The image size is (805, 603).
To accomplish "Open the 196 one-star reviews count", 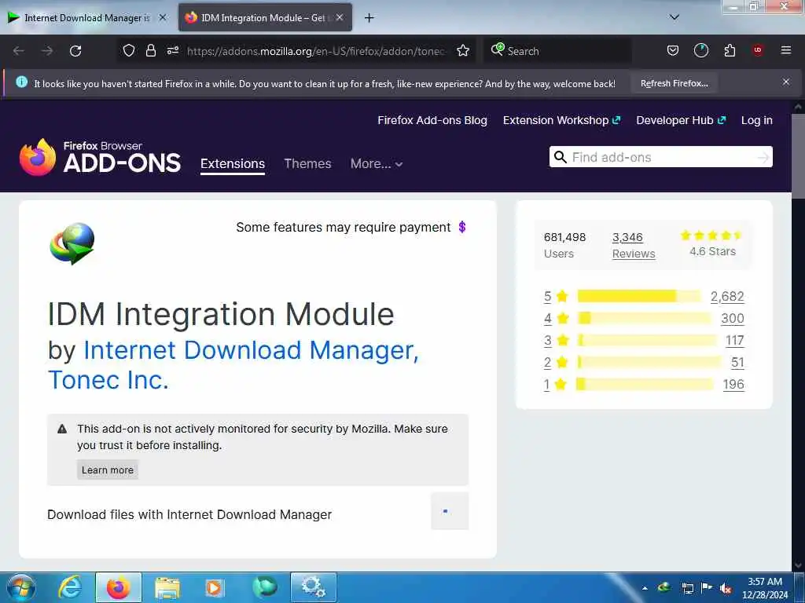I will pyautogui.click(x=733, y=385).
